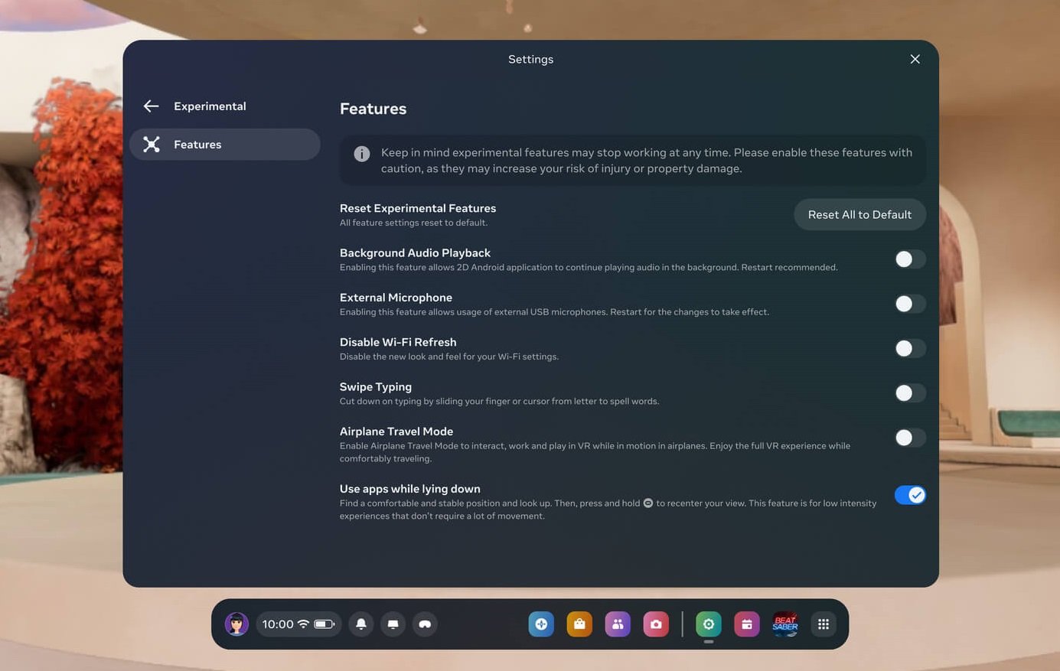Toggle Disable Wi-Fi Refresh switch
This screenshot has width=1060, height=671.
[x=909, y=349]
